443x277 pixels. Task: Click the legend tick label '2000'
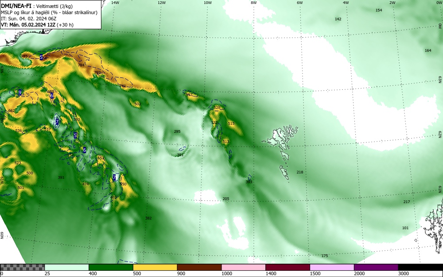359,273
